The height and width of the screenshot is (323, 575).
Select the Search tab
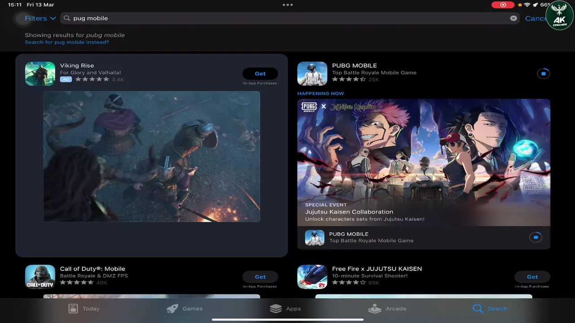coord(490,309)
